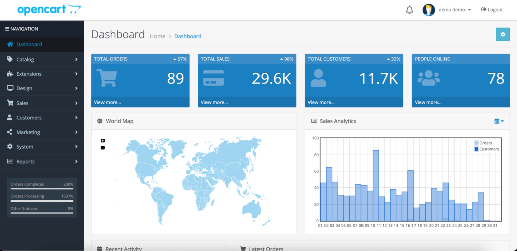Click the People Online group icon

click(428, 78)
